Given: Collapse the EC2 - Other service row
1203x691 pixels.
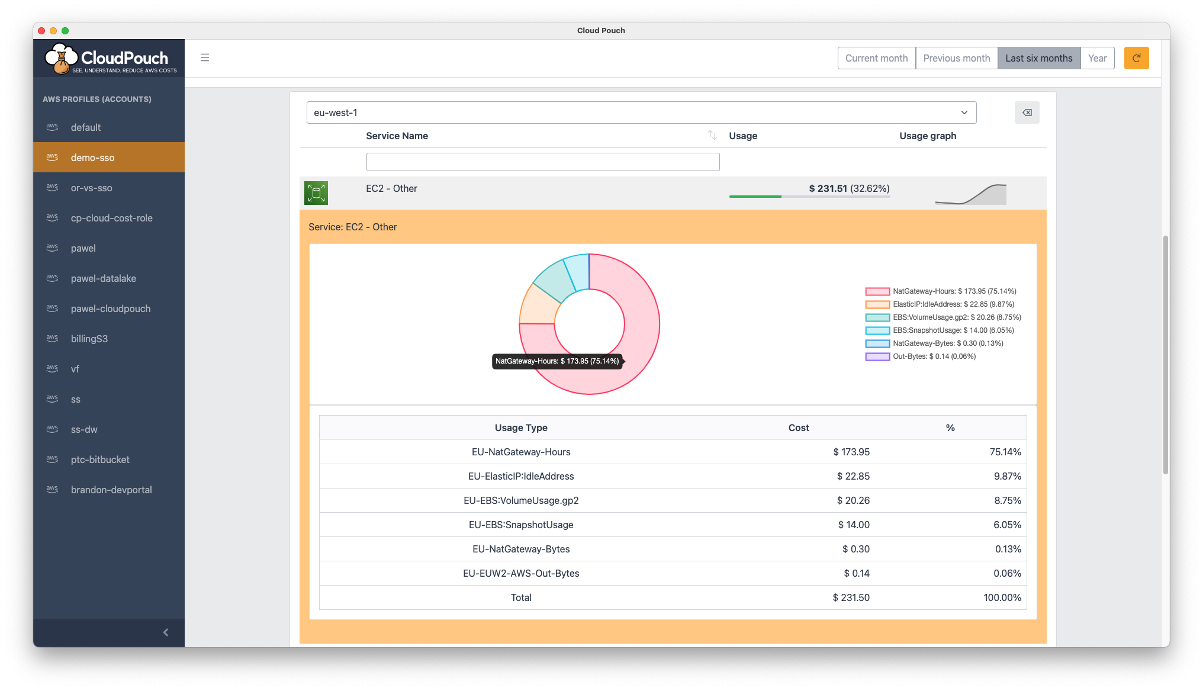Looking at the screenshot, I should pyautogui.click(x=391, y=189).
